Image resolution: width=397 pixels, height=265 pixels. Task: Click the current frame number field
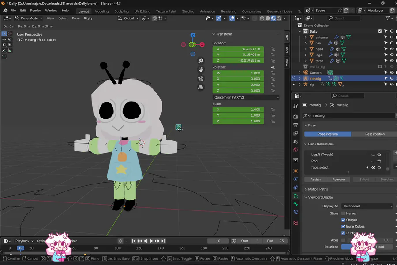click(x=218, y=241)
